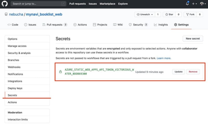Open Manage access settings

27,46
